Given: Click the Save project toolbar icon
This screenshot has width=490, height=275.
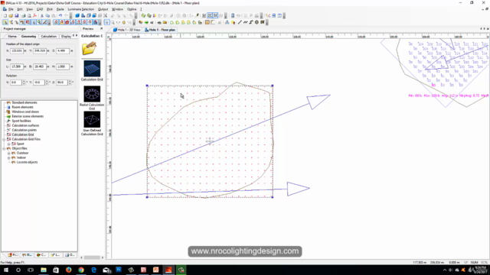Looking at the screenshot, I should [x=17, y=15].
